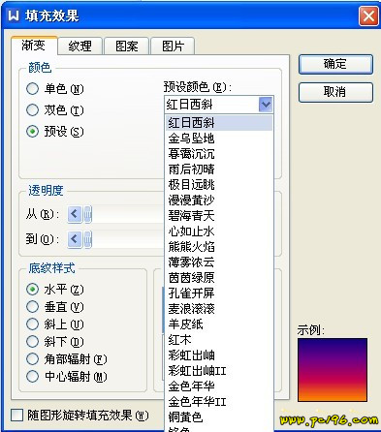
Task: Collapse the 预设颜色 dropdown arrow
Action: pyautogui.click(x=266, y=105)
